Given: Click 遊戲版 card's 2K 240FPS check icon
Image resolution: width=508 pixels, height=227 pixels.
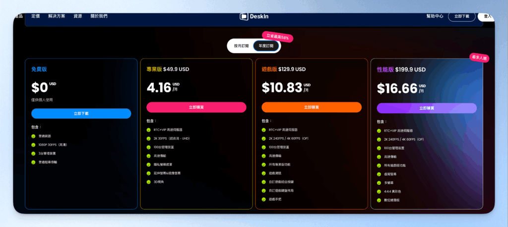Looking at the screenshot, I should 264,139.
